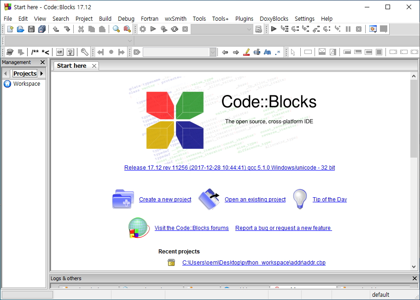The image size is (420, 300).
Task: Switch to the Start here tab
Action: [x=71, y=66]
